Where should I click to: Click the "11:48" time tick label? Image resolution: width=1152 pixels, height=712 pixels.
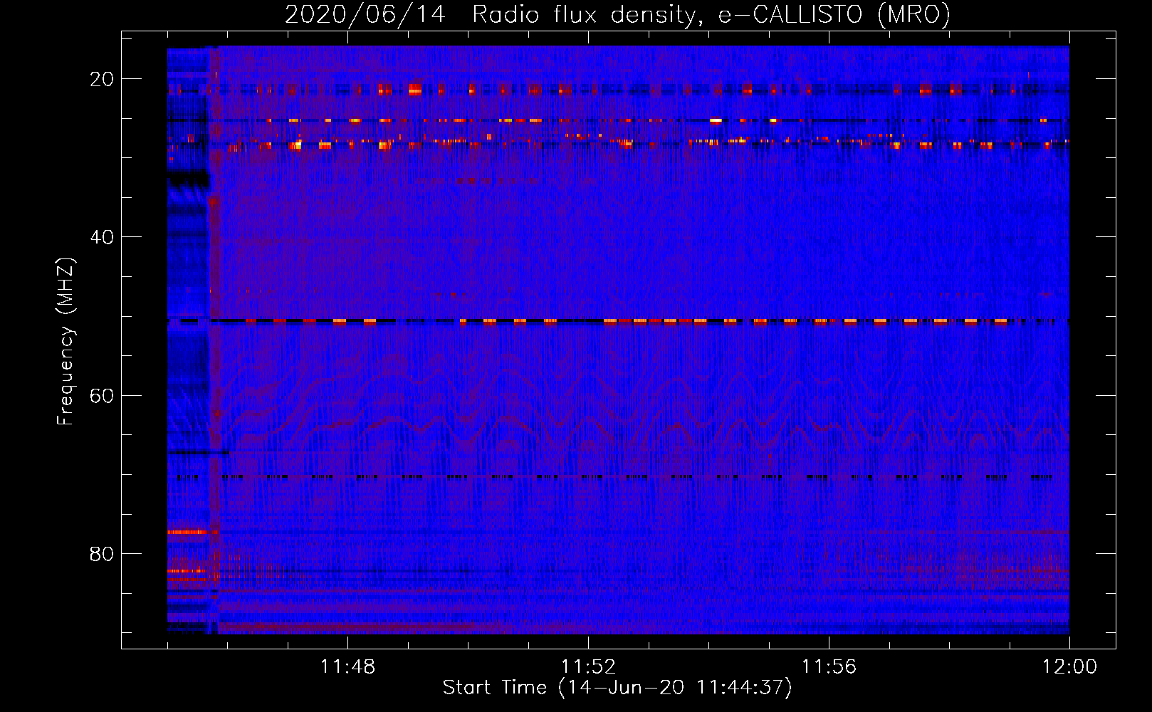click(347, 667)
